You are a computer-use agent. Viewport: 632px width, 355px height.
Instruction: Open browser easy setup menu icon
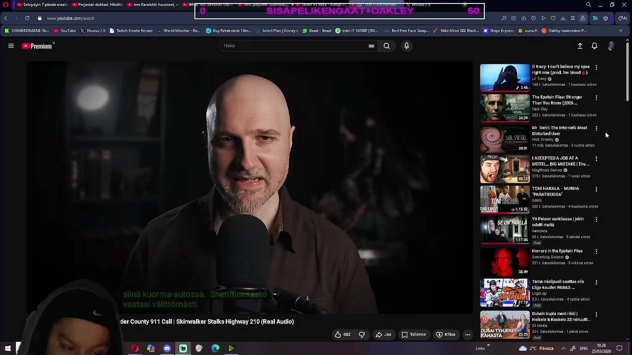573,18
